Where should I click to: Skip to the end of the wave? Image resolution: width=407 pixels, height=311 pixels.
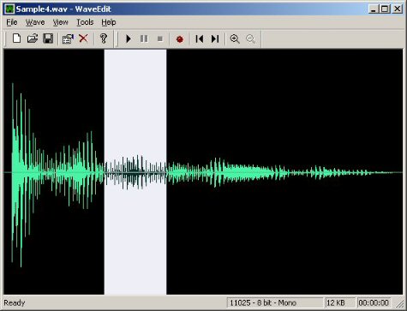click(215, 39)
